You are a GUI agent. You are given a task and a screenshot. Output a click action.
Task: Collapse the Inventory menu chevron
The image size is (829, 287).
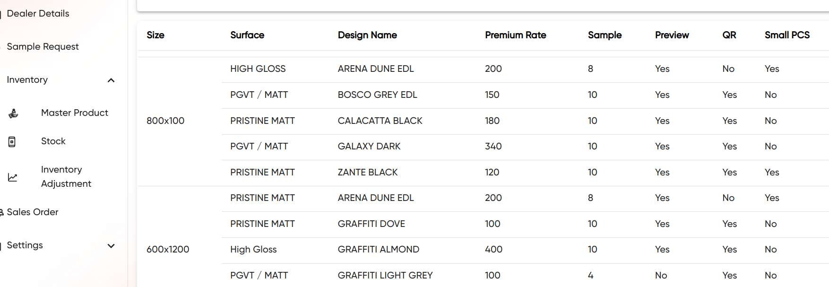tap(111, 80)
